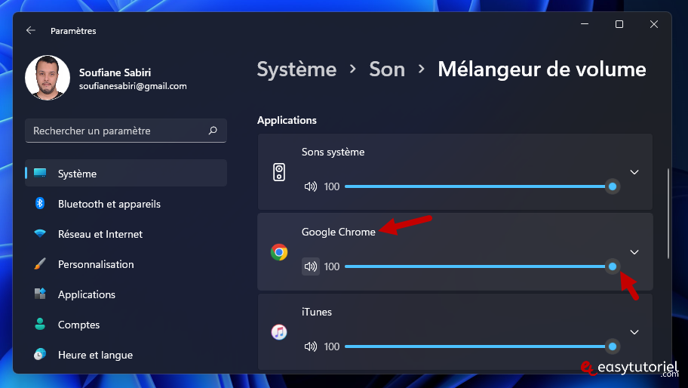Click the Google Chrome label
Image resolution: width=688 pixels, height=388 pixels.
coord(338,232)
